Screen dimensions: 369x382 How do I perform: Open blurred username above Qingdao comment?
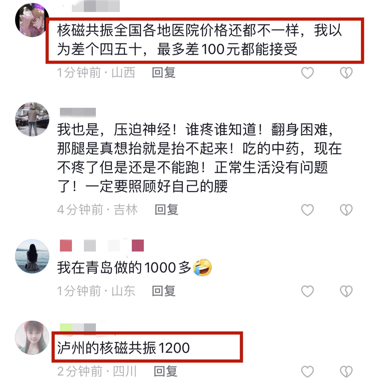[102, 246]
